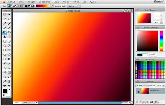166x105 pixels.
Task: Hide the Background layer with eye icon
Action: (x=138, y=92)
